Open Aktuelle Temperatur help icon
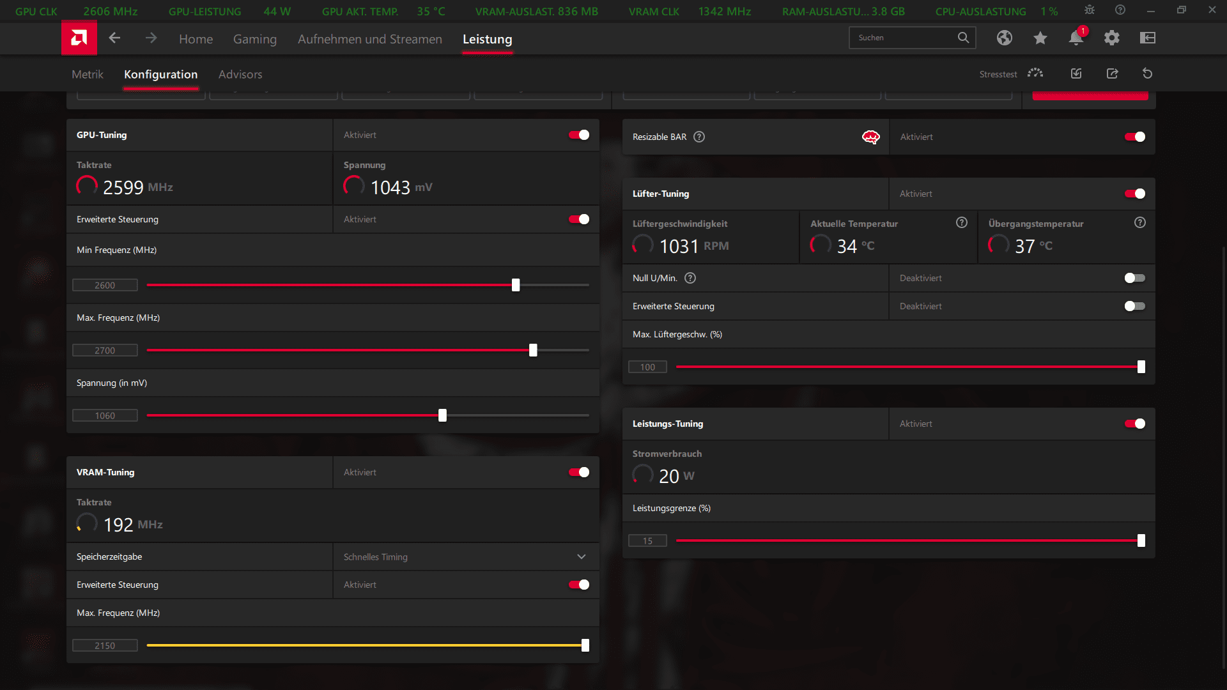The height and width of the screenshot is (690, 1227). tap(962, 222)
